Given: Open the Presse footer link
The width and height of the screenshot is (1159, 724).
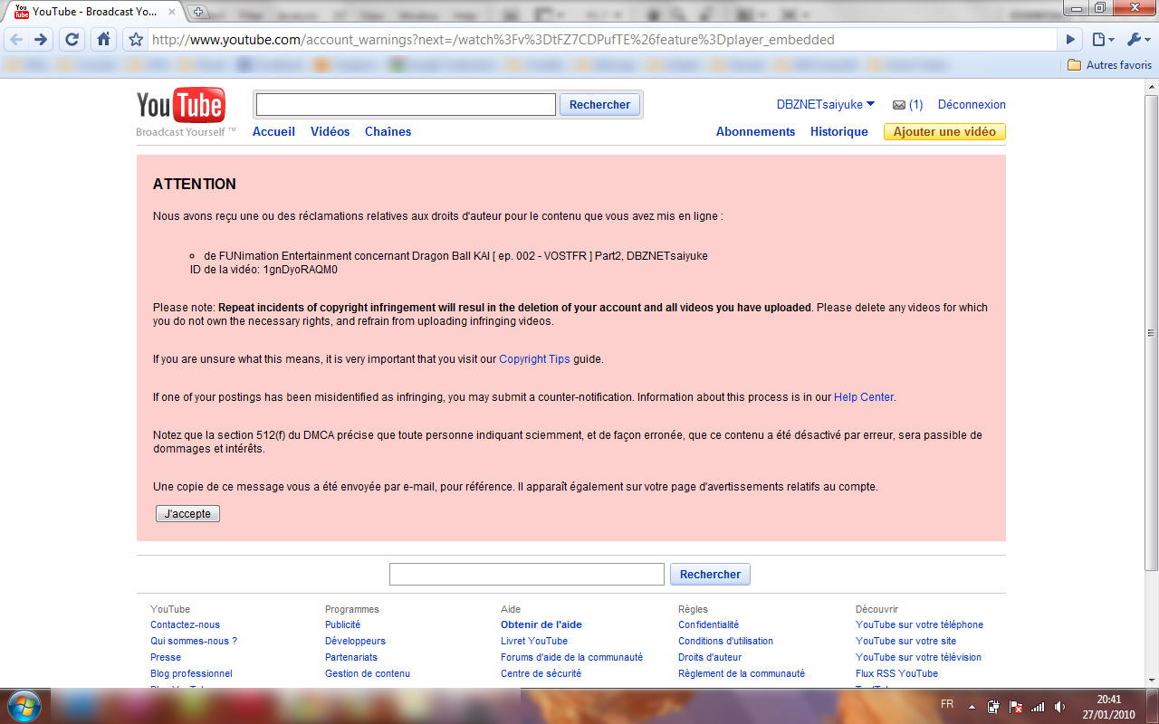Looking at the screenshot, I should click(x=166, y=657).
